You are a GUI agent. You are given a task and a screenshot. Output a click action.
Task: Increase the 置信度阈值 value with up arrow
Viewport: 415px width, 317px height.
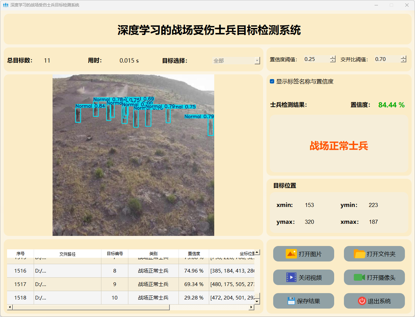click(x=333, y=58)
